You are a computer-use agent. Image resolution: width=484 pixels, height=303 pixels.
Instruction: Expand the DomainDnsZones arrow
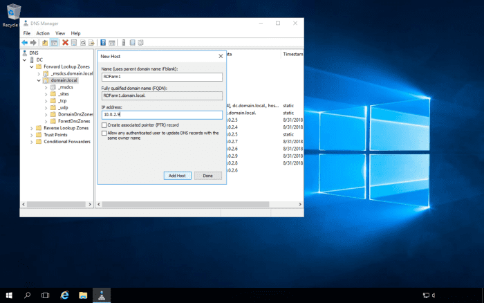coord(46,115)
